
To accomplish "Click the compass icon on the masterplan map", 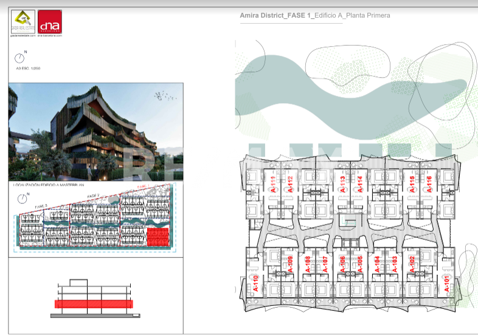I will pyautogui.click(x=23, y=198).
